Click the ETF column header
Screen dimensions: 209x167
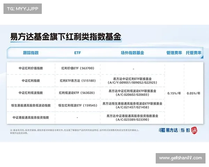pyautogui.click(x=77, y=53)
